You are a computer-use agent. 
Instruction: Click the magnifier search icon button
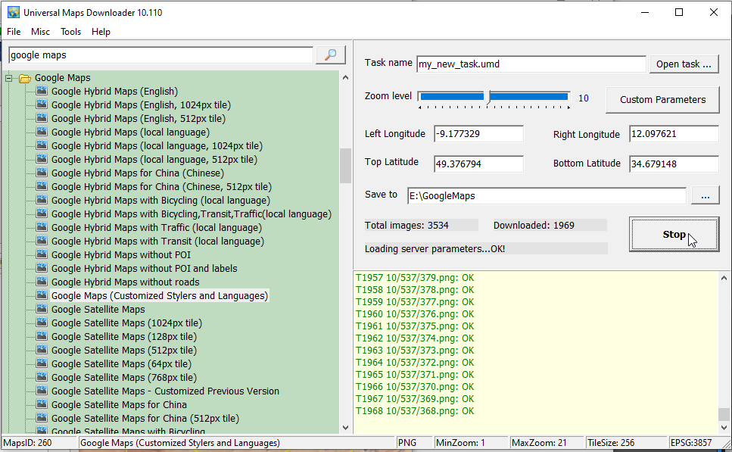click(x=330, y=55)
